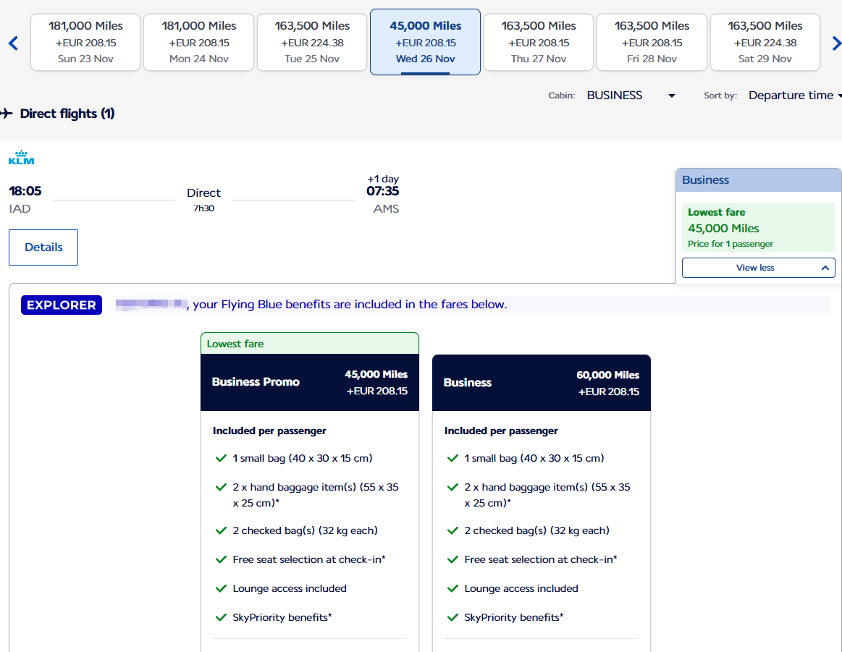Click the chevron icon in View less
Screen dimensions: 842x652
[825, 268]
